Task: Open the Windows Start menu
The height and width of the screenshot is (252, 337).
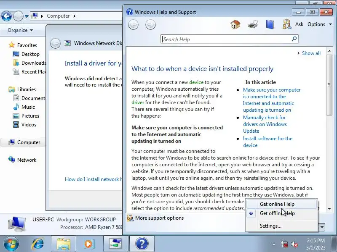Action: (x=11, y=244)
